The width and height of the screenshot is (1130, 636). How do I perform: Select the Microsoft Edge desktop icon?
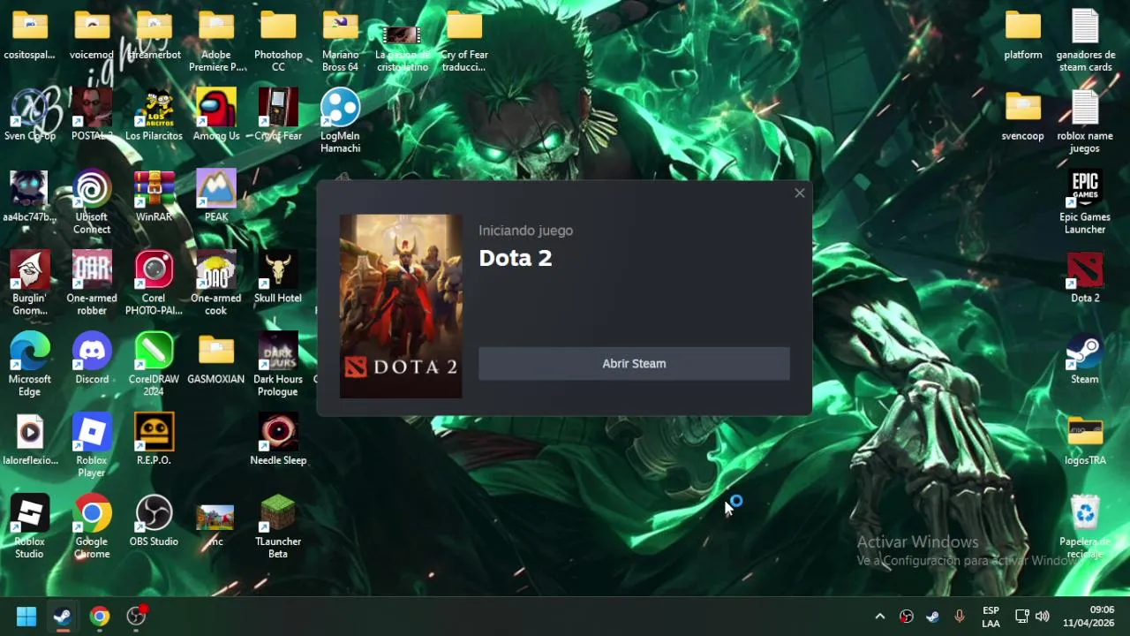[x=30, y=365]
